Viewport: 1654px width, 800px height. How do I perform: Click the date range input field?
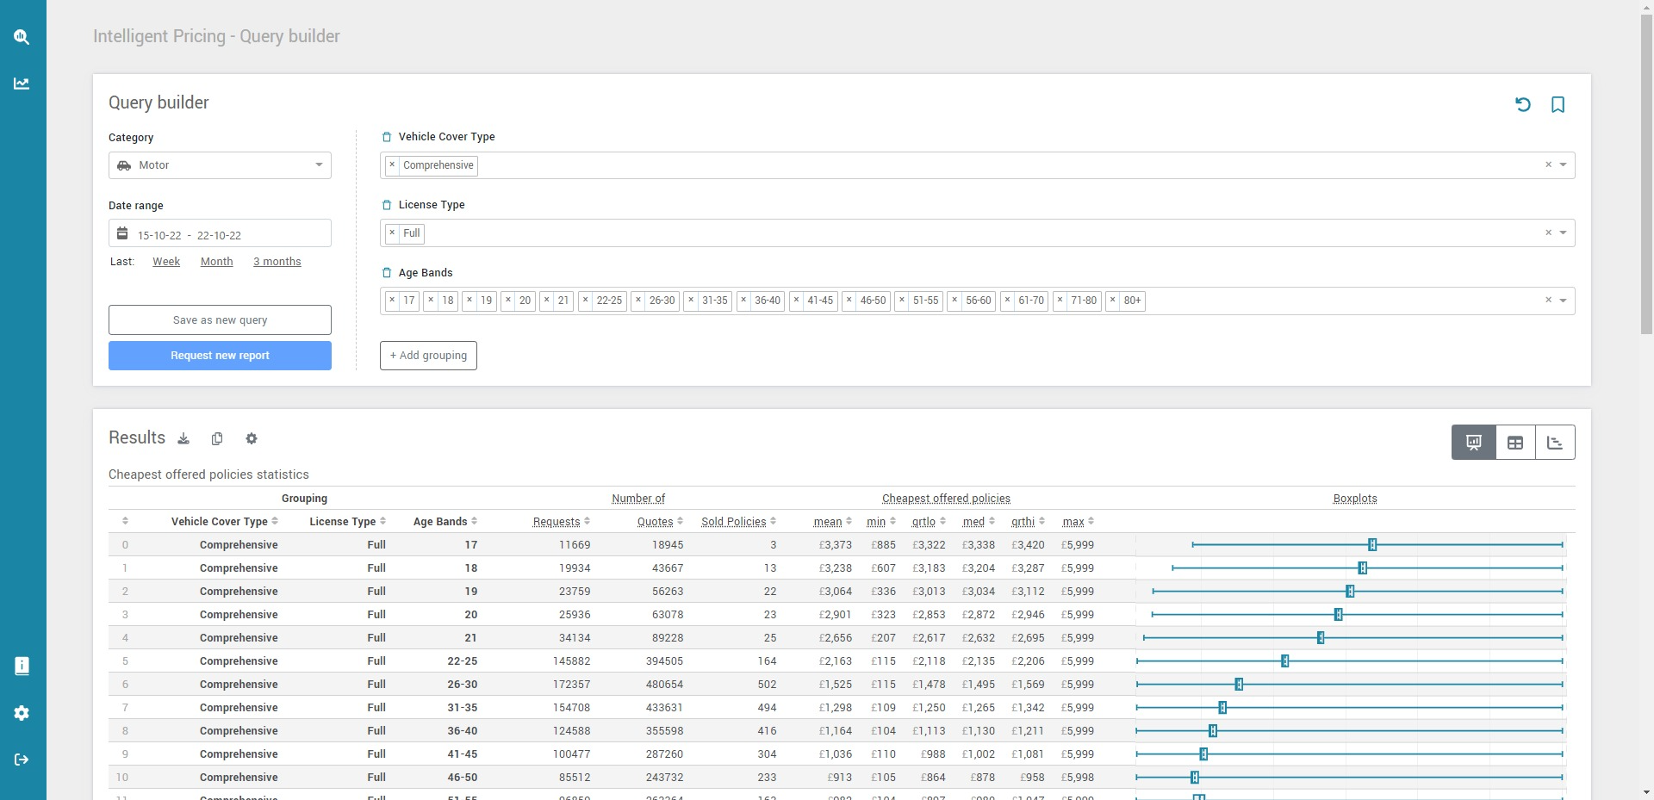[220, 233]
